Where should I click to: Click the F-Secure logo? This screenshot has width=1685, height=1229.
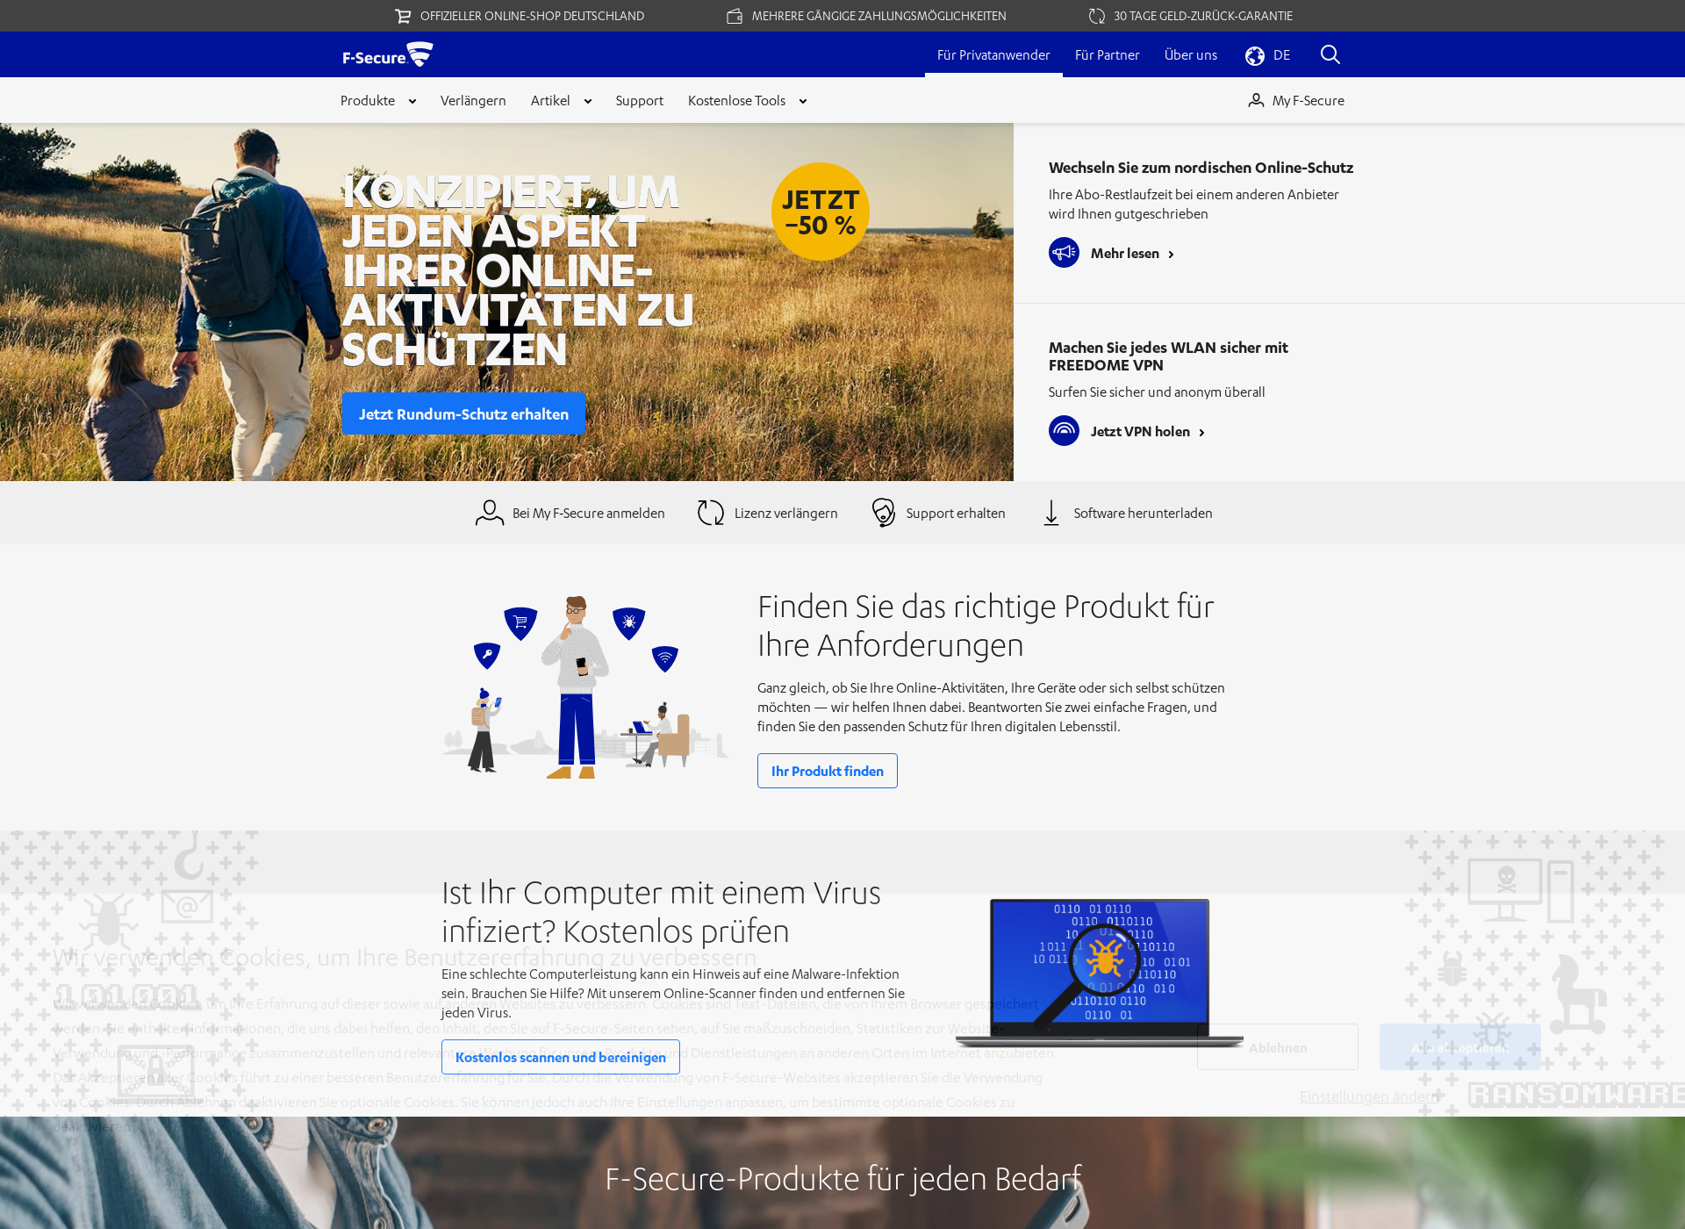pos(388,55)
